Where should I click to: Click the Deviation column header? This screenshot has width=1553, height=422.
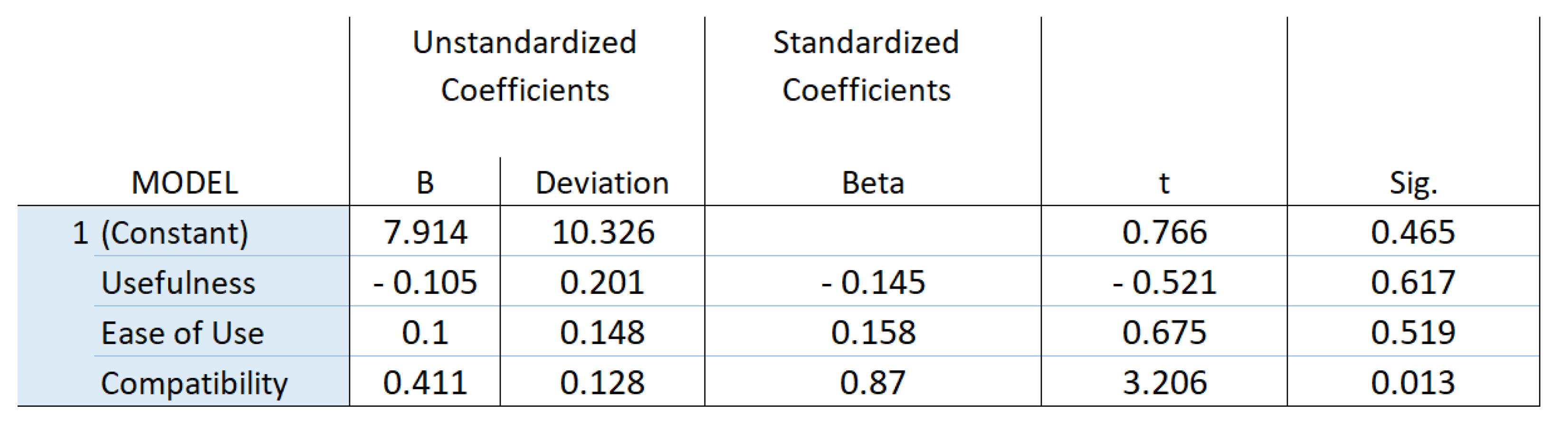click(601, 182)
